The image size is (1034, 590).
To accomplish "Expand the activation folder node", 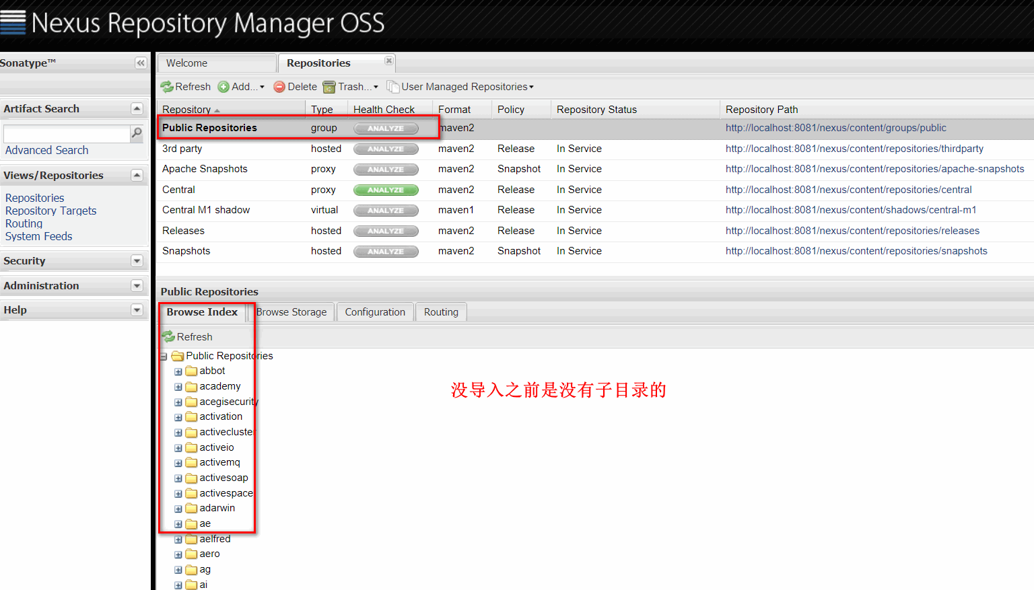I will coord(178,417).
